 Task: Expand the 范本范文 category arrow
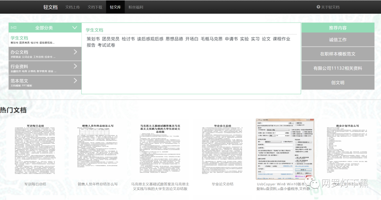[x=75, y=80]
